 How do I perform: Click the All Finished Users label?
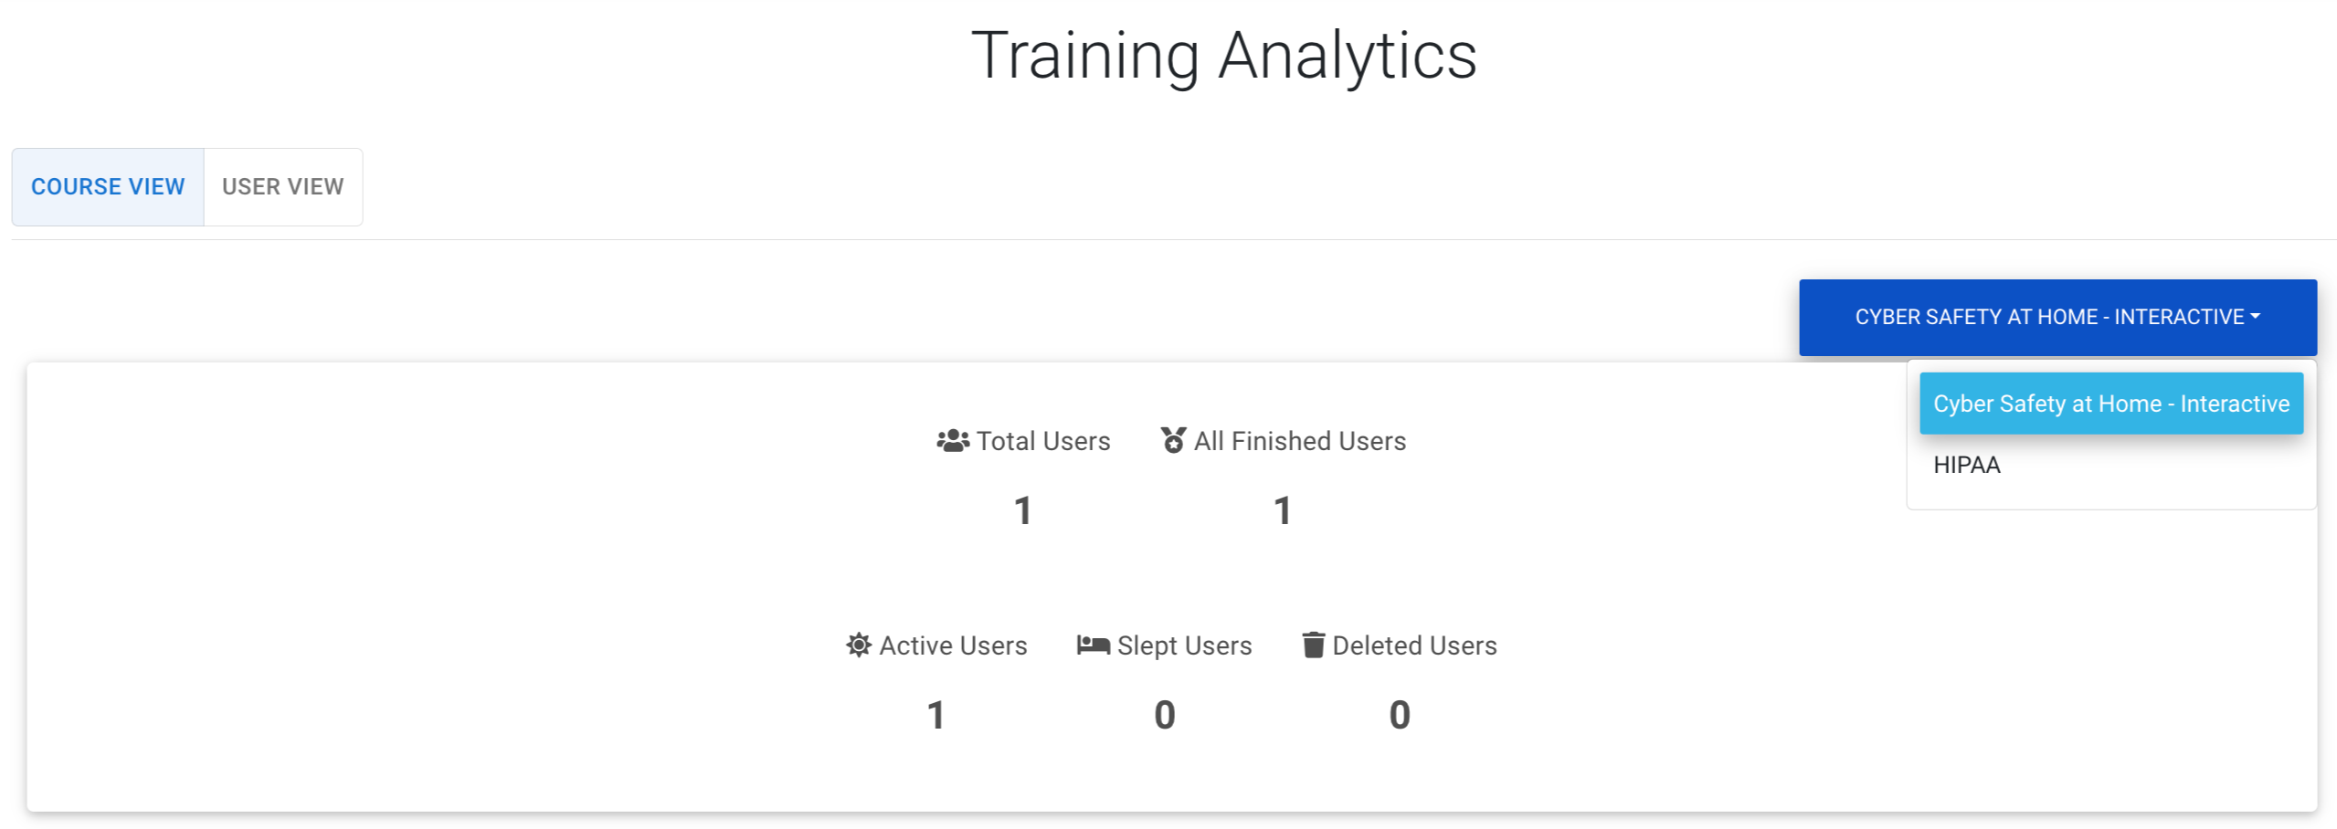pos(1300,441)
